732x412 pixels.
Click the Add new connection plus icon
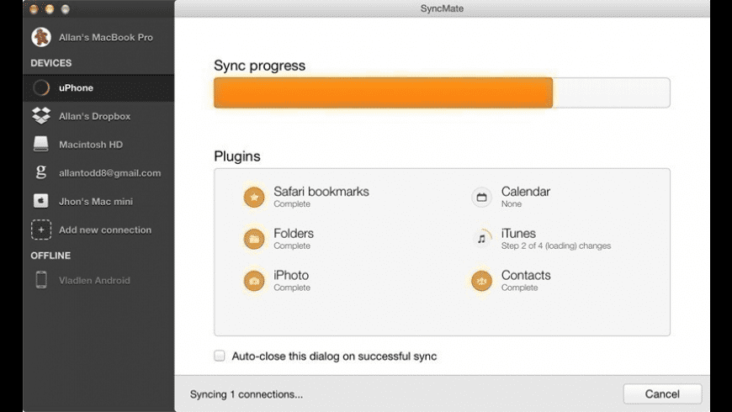point(41,230)
